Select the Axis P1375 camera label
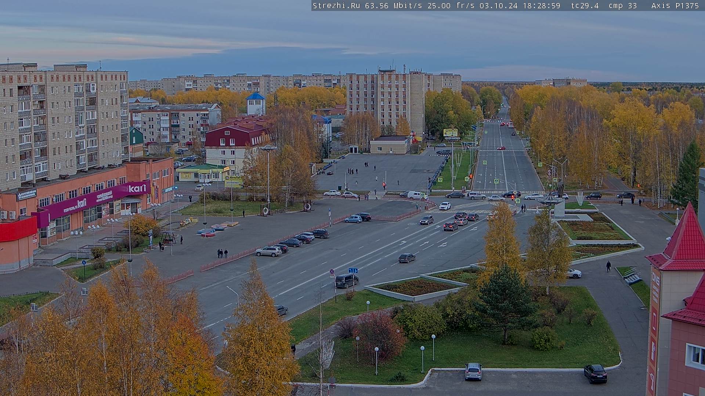The height and width of the screenshot is (396, 705). [x=675, y=5]
